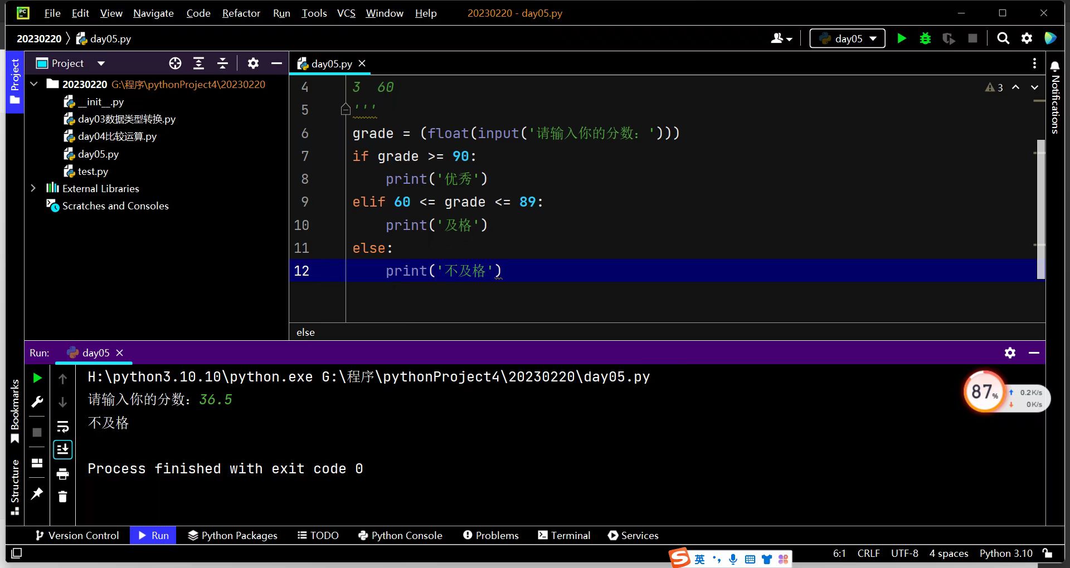The width and height of the screenshot is (1070, 568).
Task: Click the Python 3.10 interpreter in status bar
Action: (x=1005, y=553)
